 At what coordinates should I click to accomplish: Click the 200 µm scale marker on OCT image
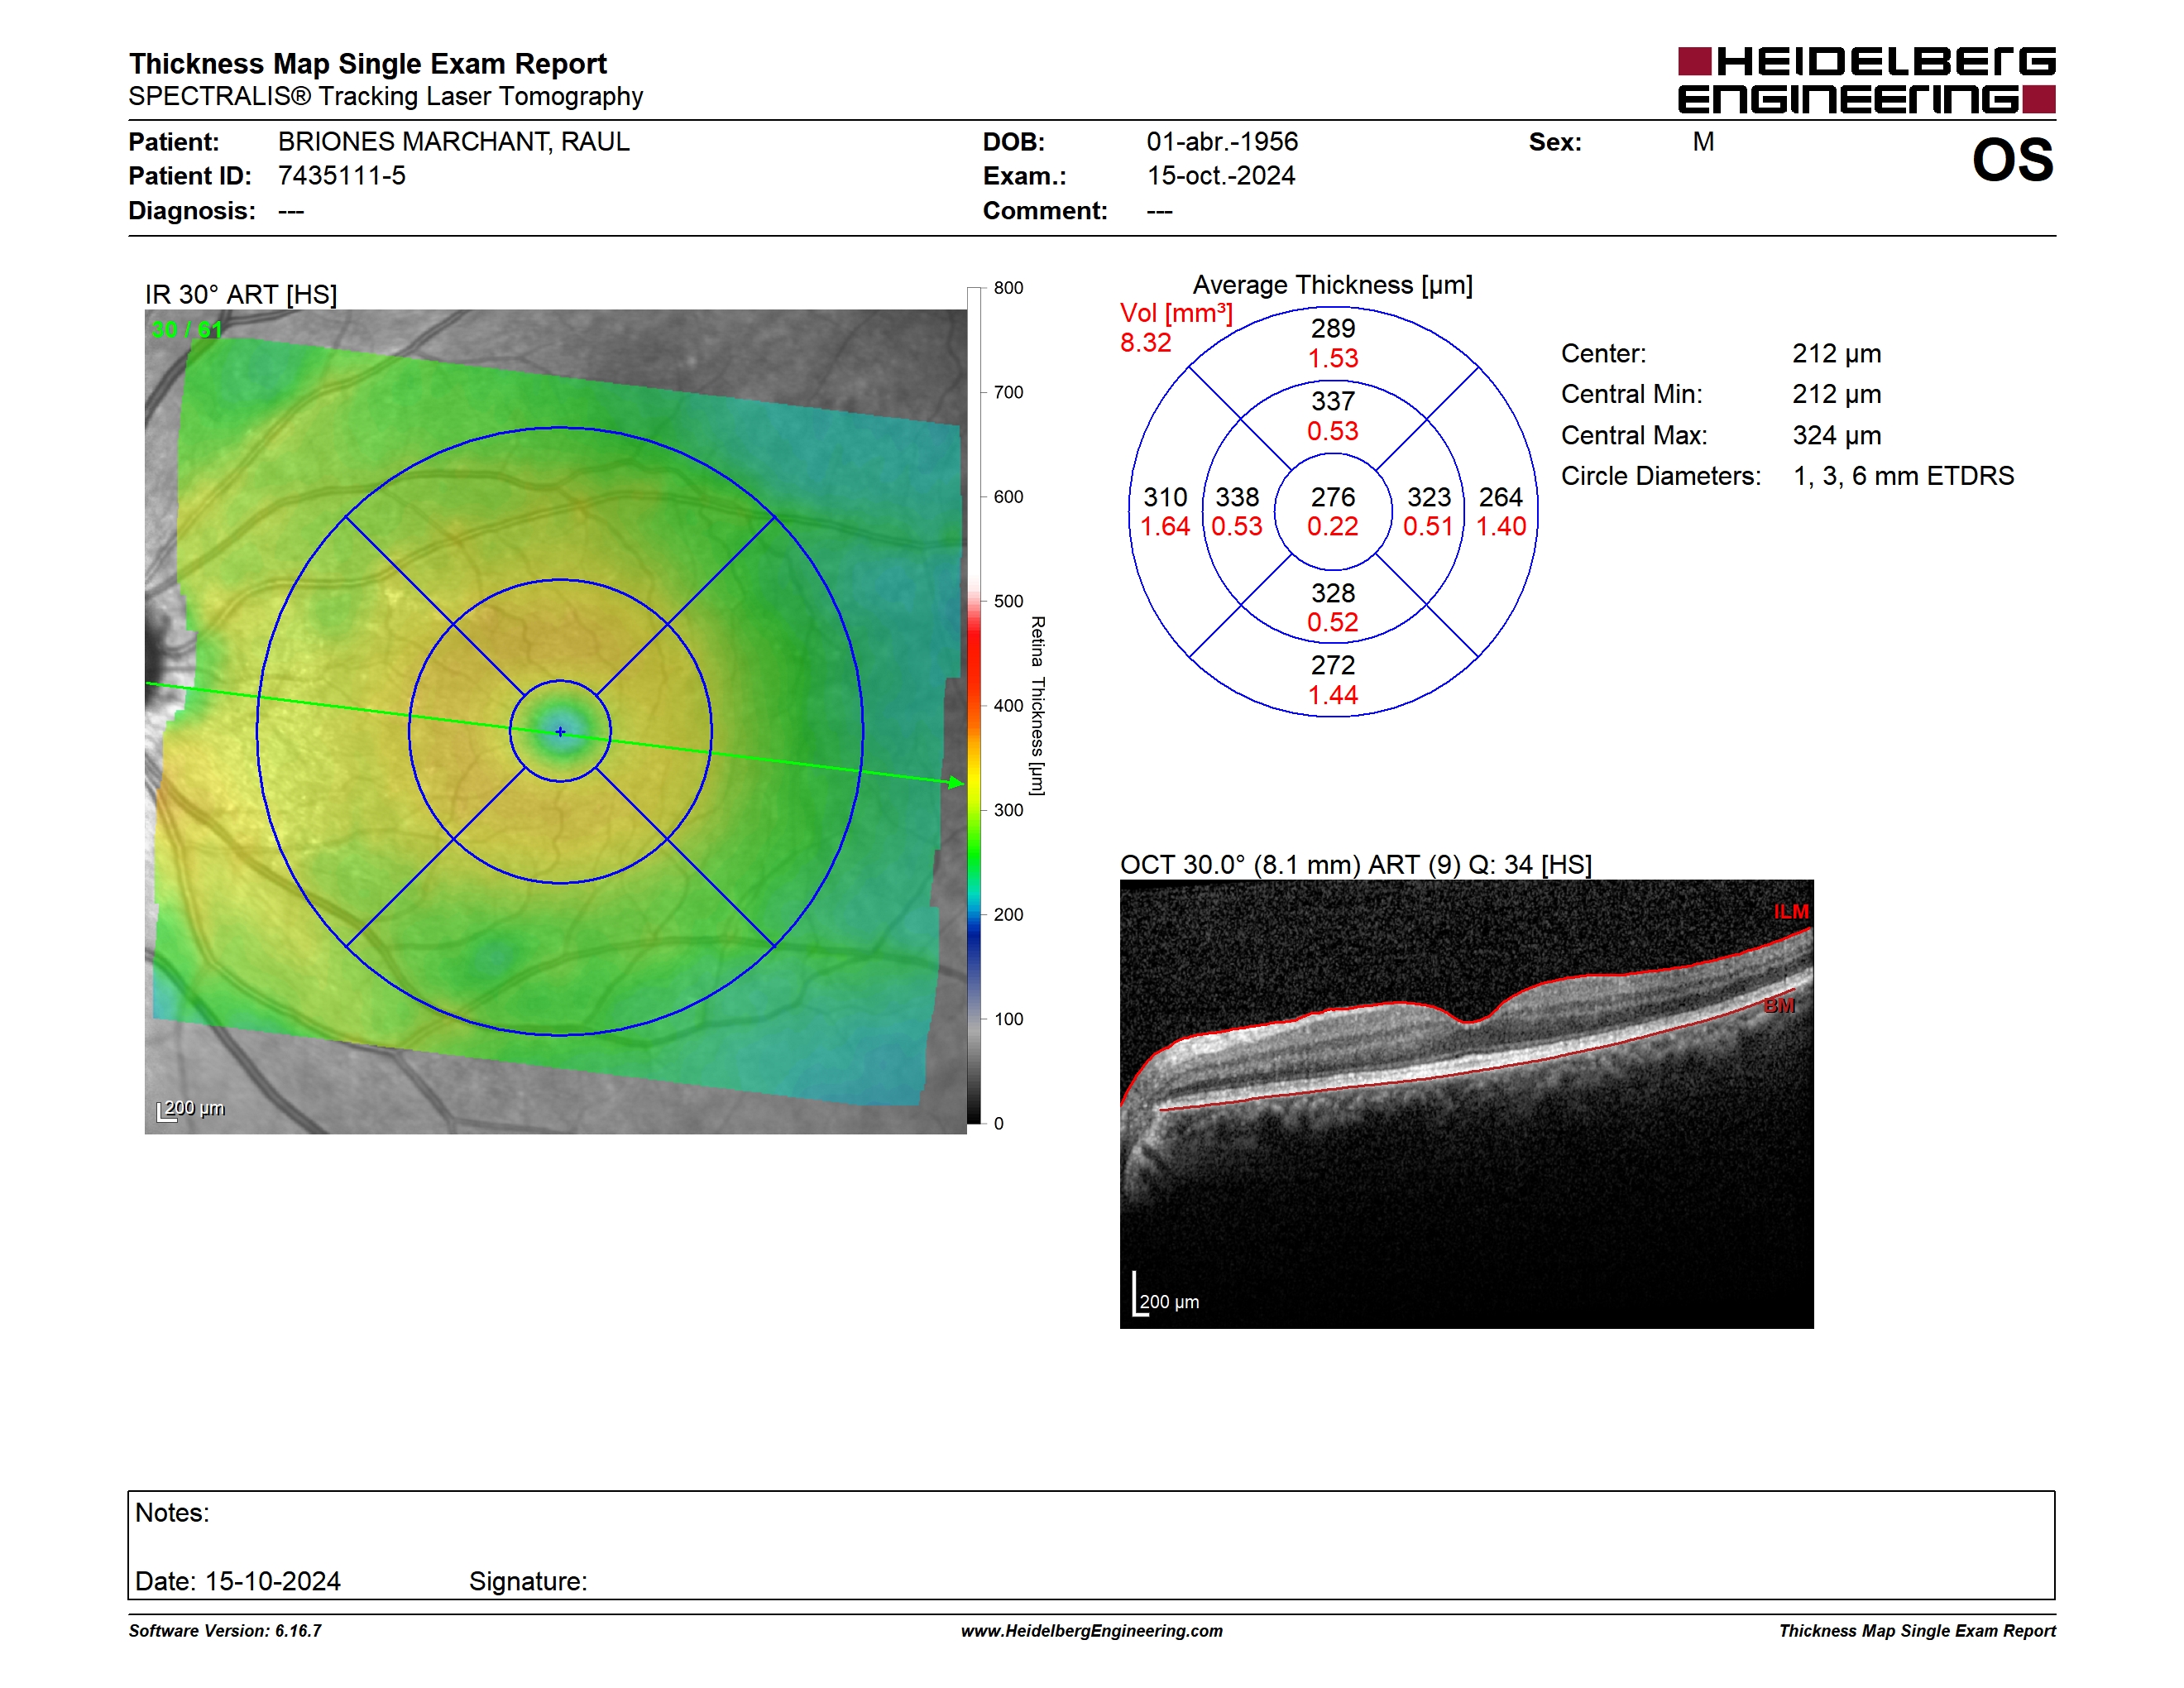tap(1166, 1296)
